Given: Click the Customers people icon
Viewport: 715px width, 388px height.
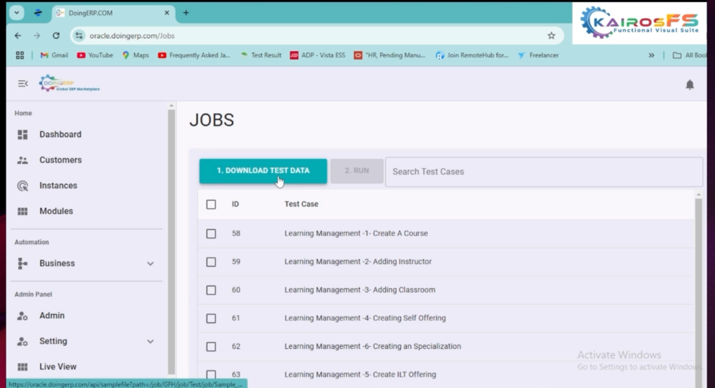Looking at the screenshot, I should pyautogui.click(x=22, y=161).
